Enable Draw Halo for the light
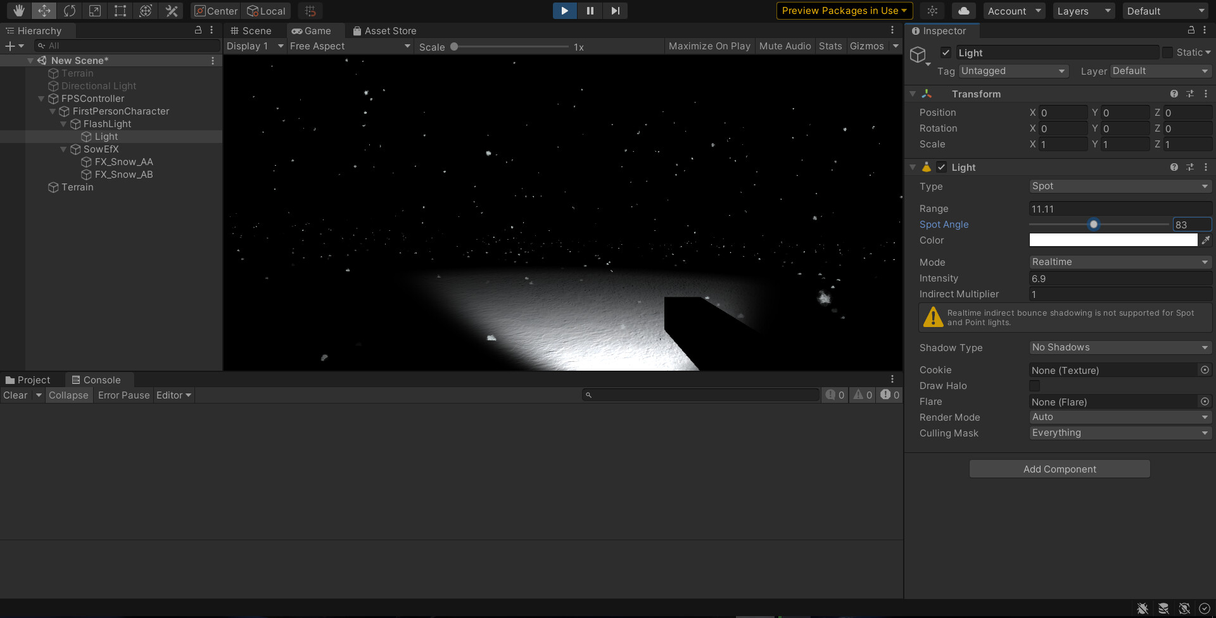 1035,386
